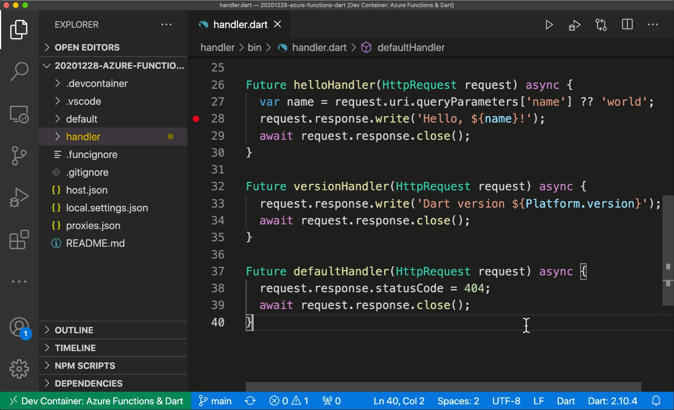Click on 'versionHandler' function name in code
This screenshot has width=674, height=410.
tap(341, 186)
